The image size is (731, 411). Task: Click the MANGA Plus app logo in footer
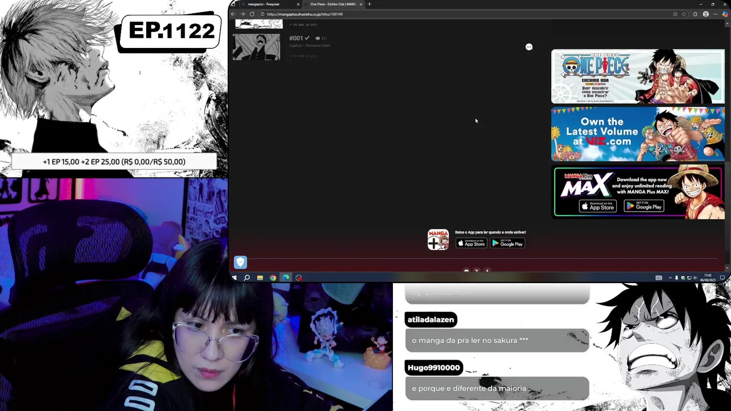point(438,240)
